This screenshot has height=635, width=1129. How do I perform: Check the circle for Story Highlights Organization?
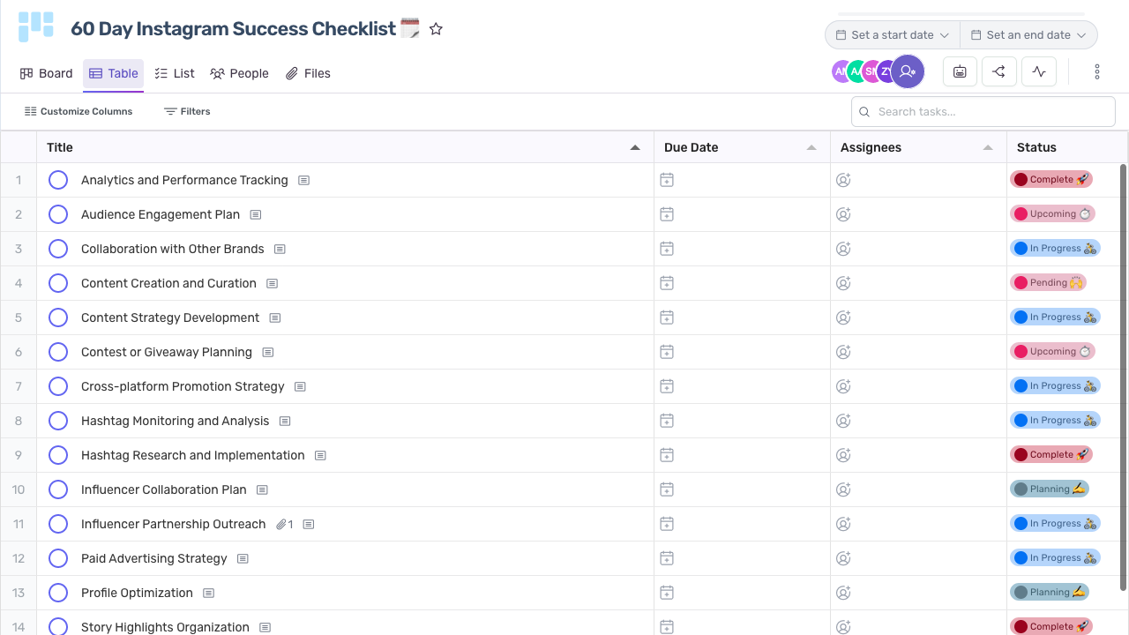tap(58, 626)
